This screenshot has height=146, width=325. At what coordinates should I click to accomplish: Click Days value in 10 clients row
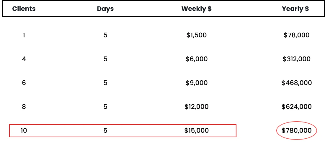(x=105, y=130)
